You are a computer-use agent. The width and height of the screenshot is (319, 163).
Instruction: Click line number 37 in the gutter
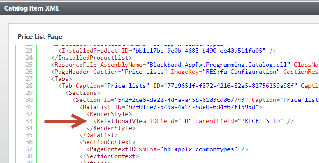[29, 149]
